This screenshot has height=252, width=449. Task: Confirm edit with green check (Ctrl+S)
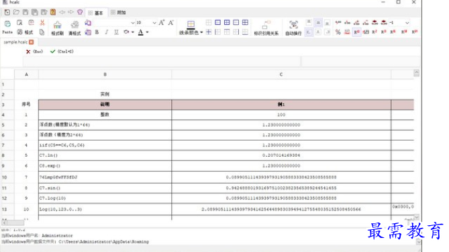(52, 52)
